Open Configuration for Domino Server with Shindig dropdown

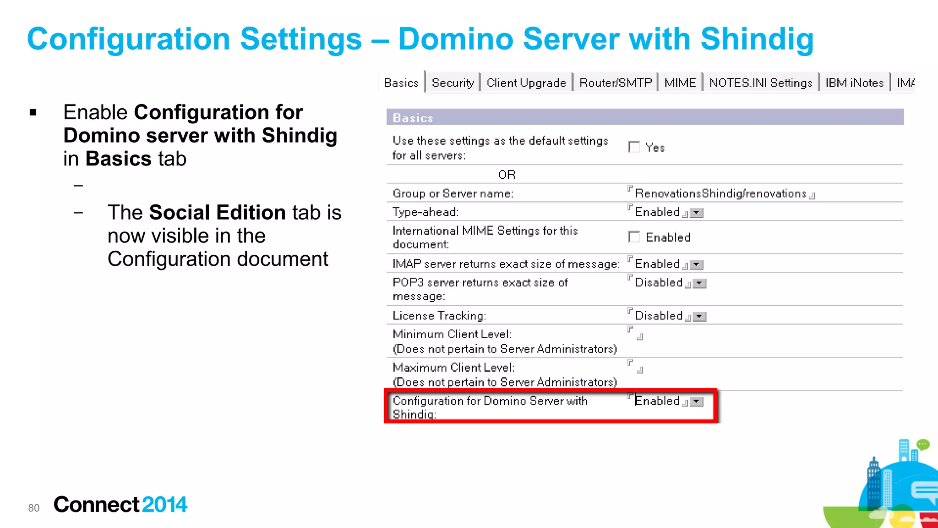point(696,401)
